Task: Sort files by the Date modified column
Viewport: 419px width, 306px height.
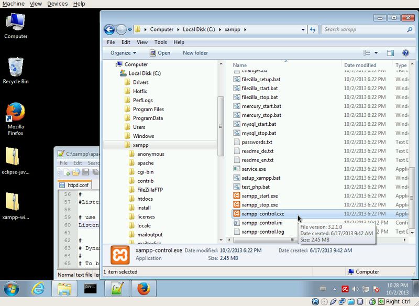Action: point(360,65)
